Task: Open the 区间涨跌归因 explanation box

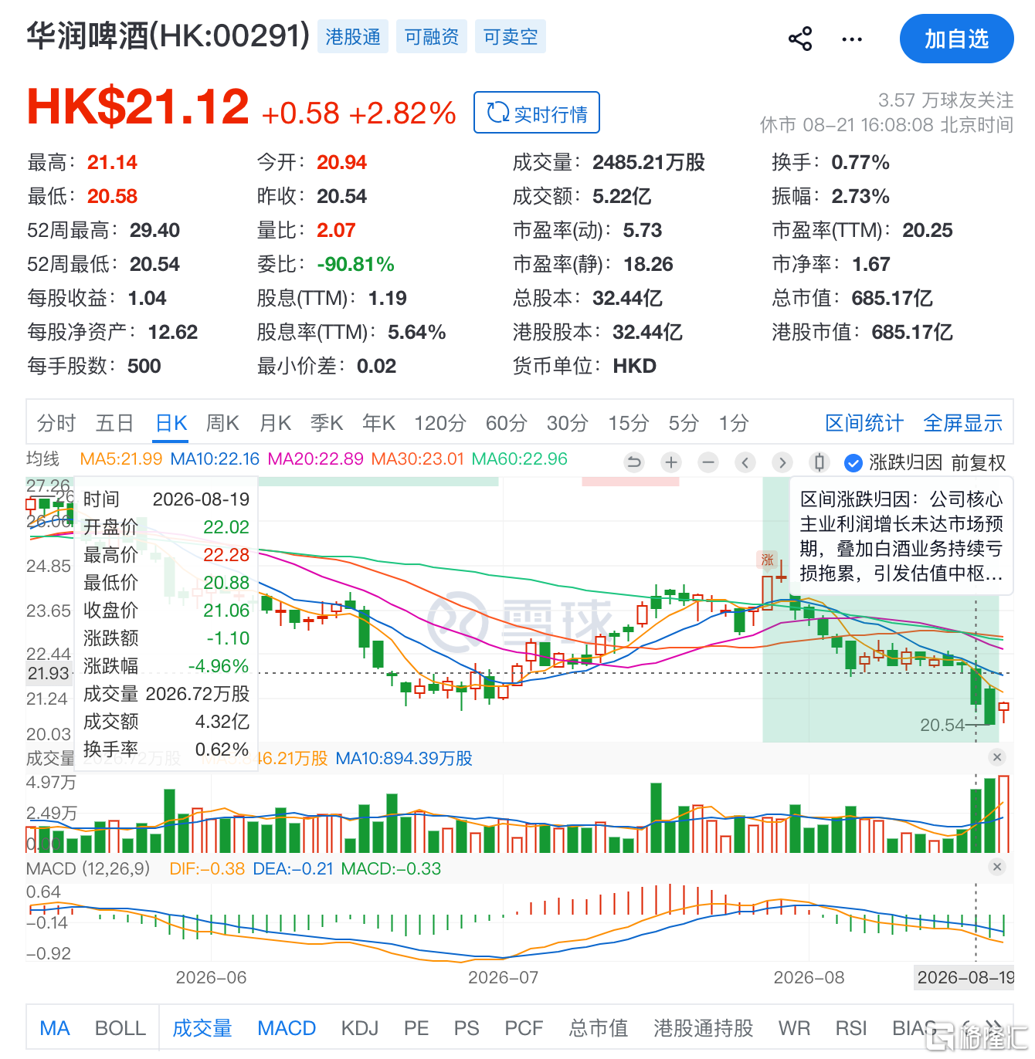Action: [901, 536]
